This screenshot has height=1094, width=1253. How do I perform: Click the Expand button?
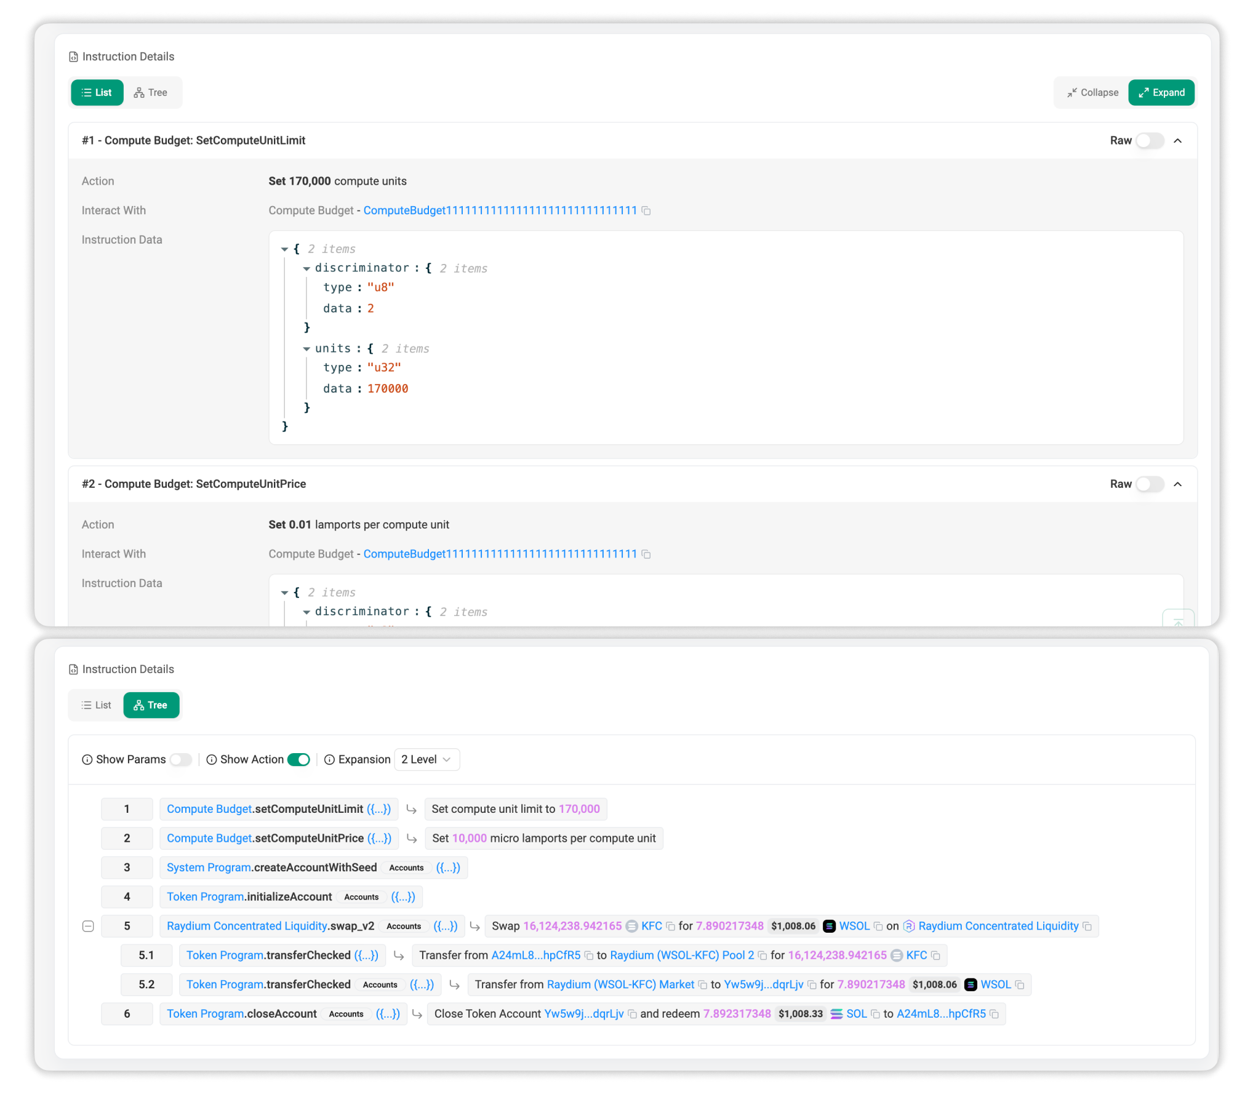pos(1161,92)
